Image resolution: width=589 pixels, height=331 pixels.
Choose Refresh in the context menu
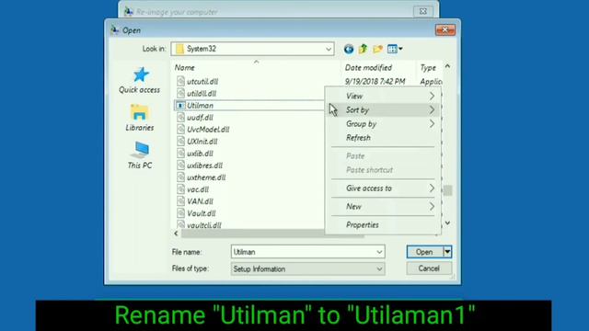click(x=383, y=138)
